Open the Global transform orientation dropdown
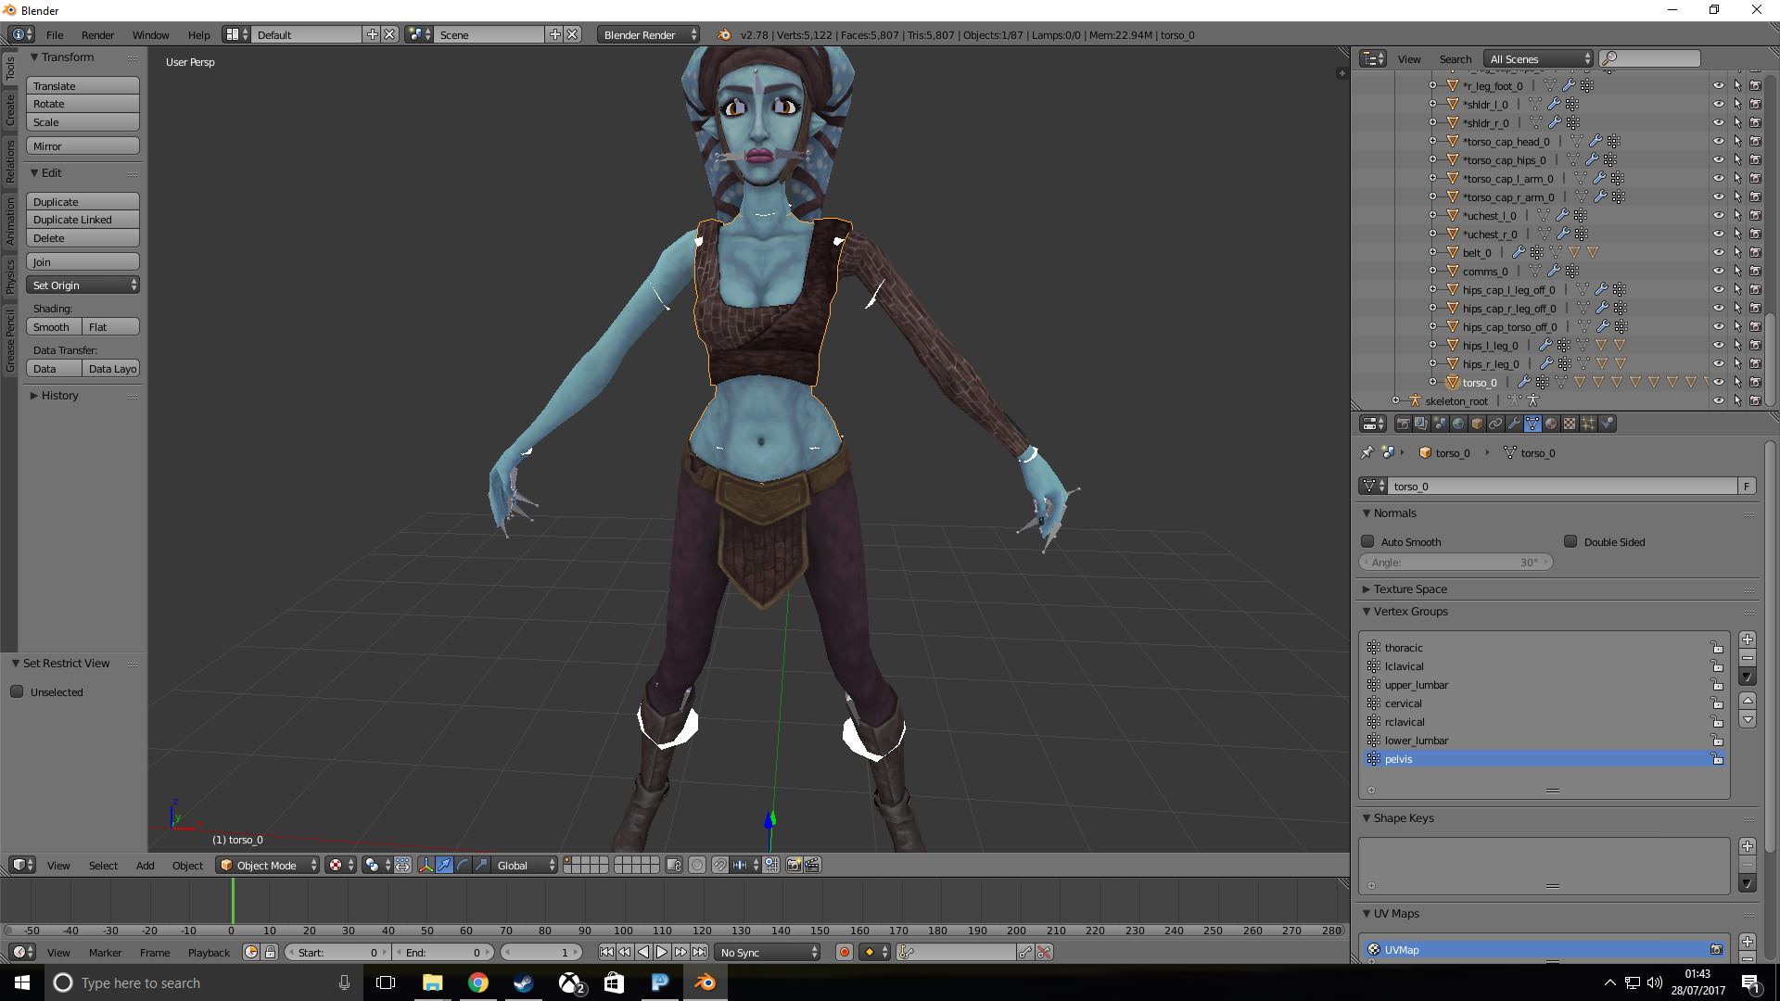1780x1001 pixels. (x=525, y=865)
